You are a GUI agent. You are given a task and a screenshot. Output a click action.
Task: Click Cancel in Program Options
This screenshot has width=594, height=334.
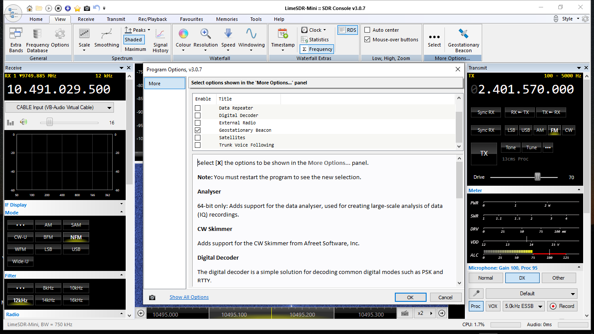click(x=446, y=297)
